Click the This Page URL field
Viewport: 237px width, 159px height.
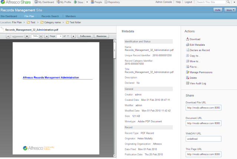(204, 154)
